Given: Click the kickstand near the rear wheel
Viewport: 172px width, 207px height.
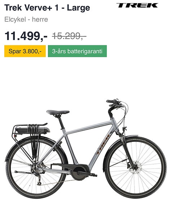Looking at the screenshot, I should (23, 172).
